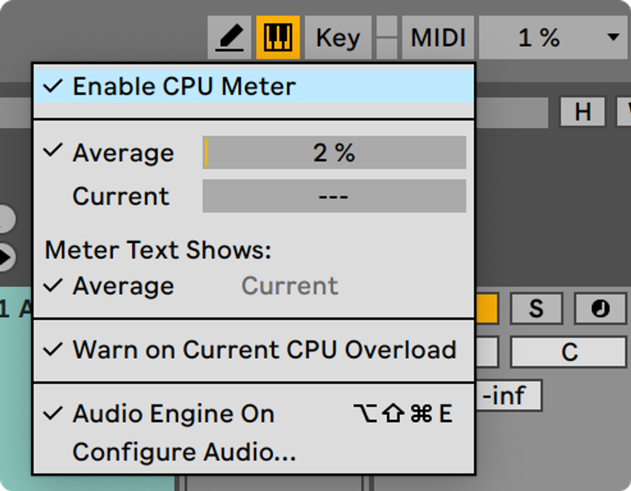
Task: Open Key mapping mode
Action: pos(337,37)
